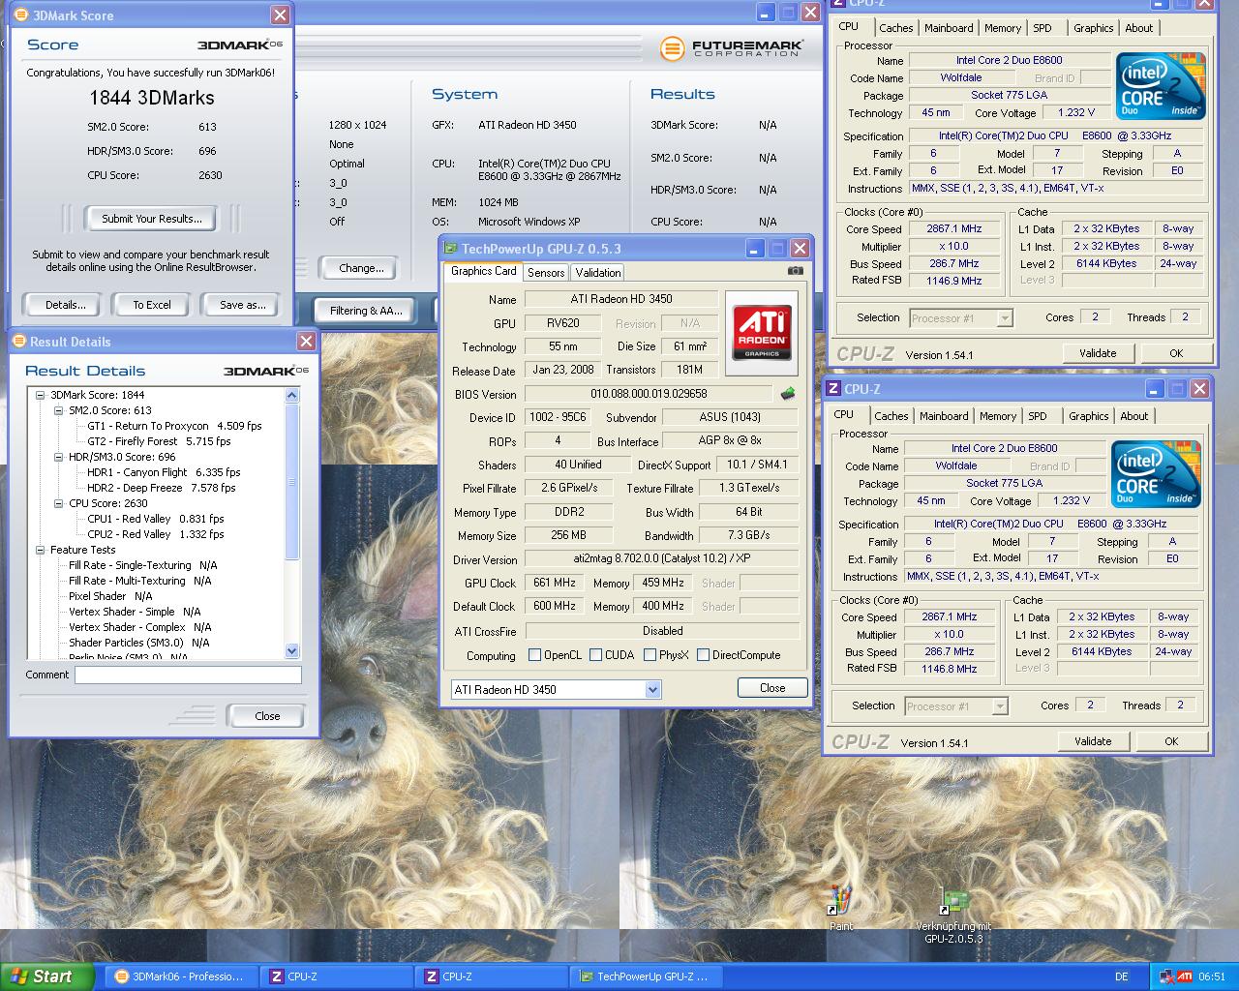Collapse the 3DMark Score: 1844 tree node

pyautogui.click(x=40, y=395)
